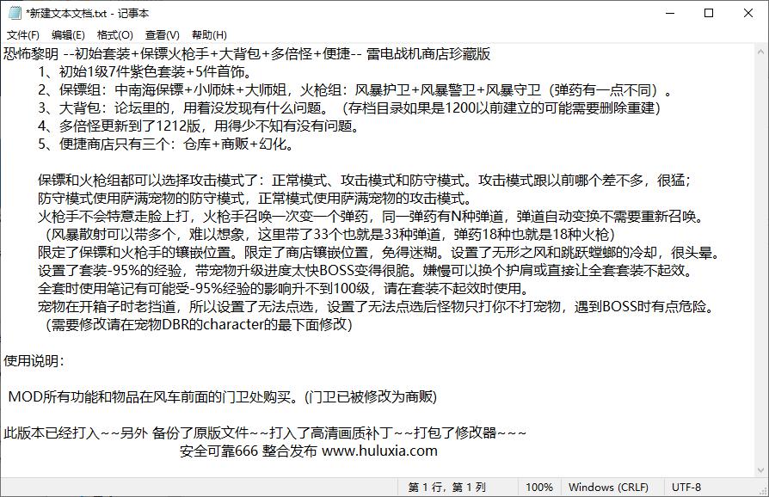Image resolution: width=769 pixels, height=497 pixels.
Task: Click line 设置了套装-95%的经验
Action: click(x=366, y=270)
